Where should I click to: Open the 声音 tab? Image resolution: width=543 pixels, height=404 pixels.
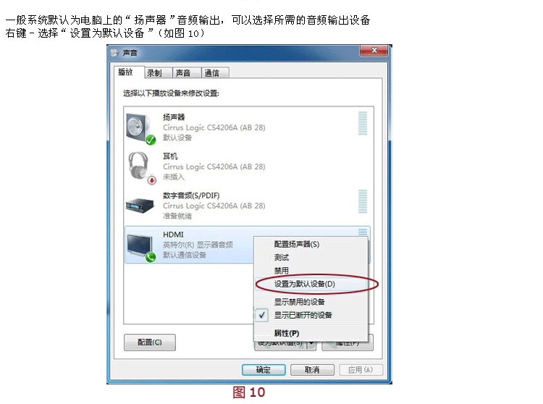tap(183, 73)
